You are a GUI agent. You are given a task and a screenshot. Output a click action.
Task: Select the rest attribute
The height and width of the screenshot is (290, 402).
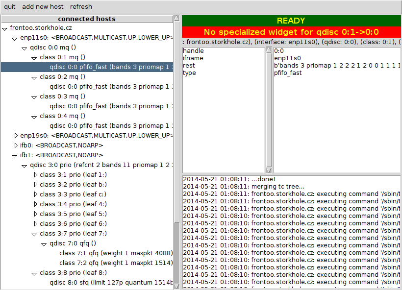point(189,66)
